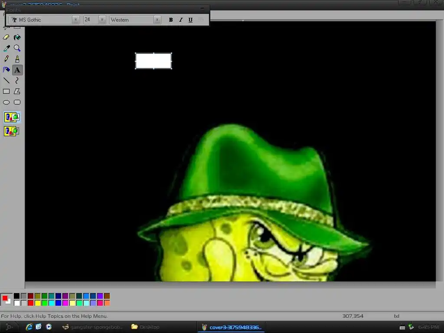Pick the magenta color swatch
444x333 pixels.
[65, 303]
